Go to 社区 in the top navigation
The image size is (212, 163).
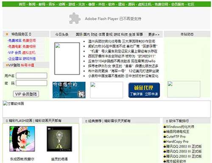tap(191, 4)
